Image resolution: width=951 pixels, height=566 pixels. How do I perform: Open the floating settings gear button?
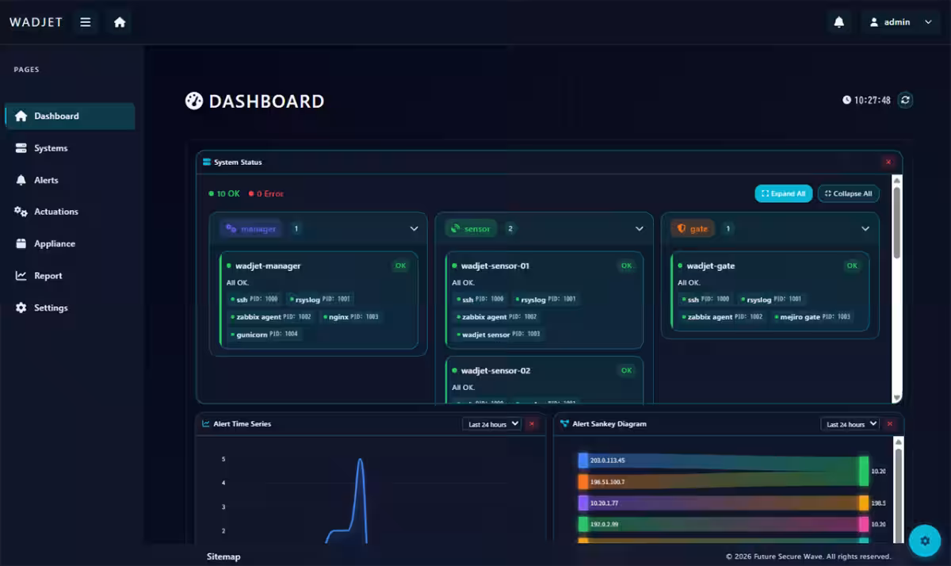point(924,540)
